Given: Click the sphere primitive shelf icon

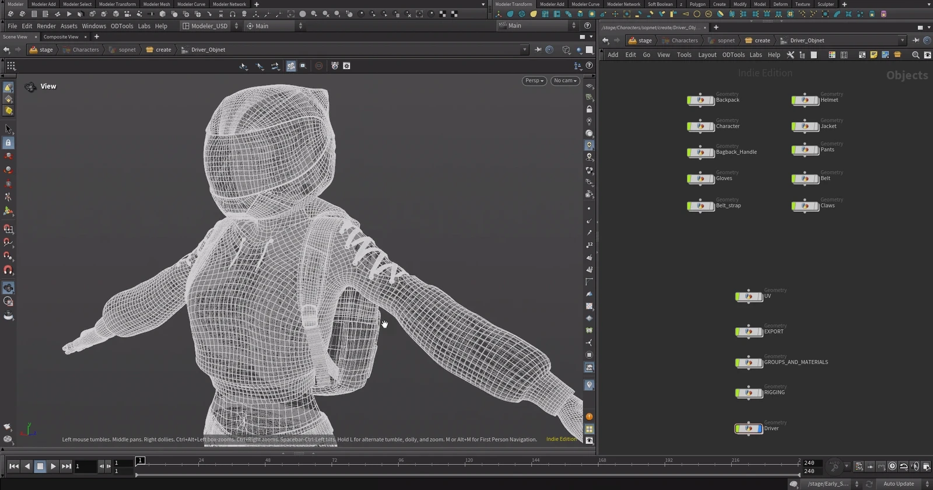Looking at the screenshot, I should 302,14.
